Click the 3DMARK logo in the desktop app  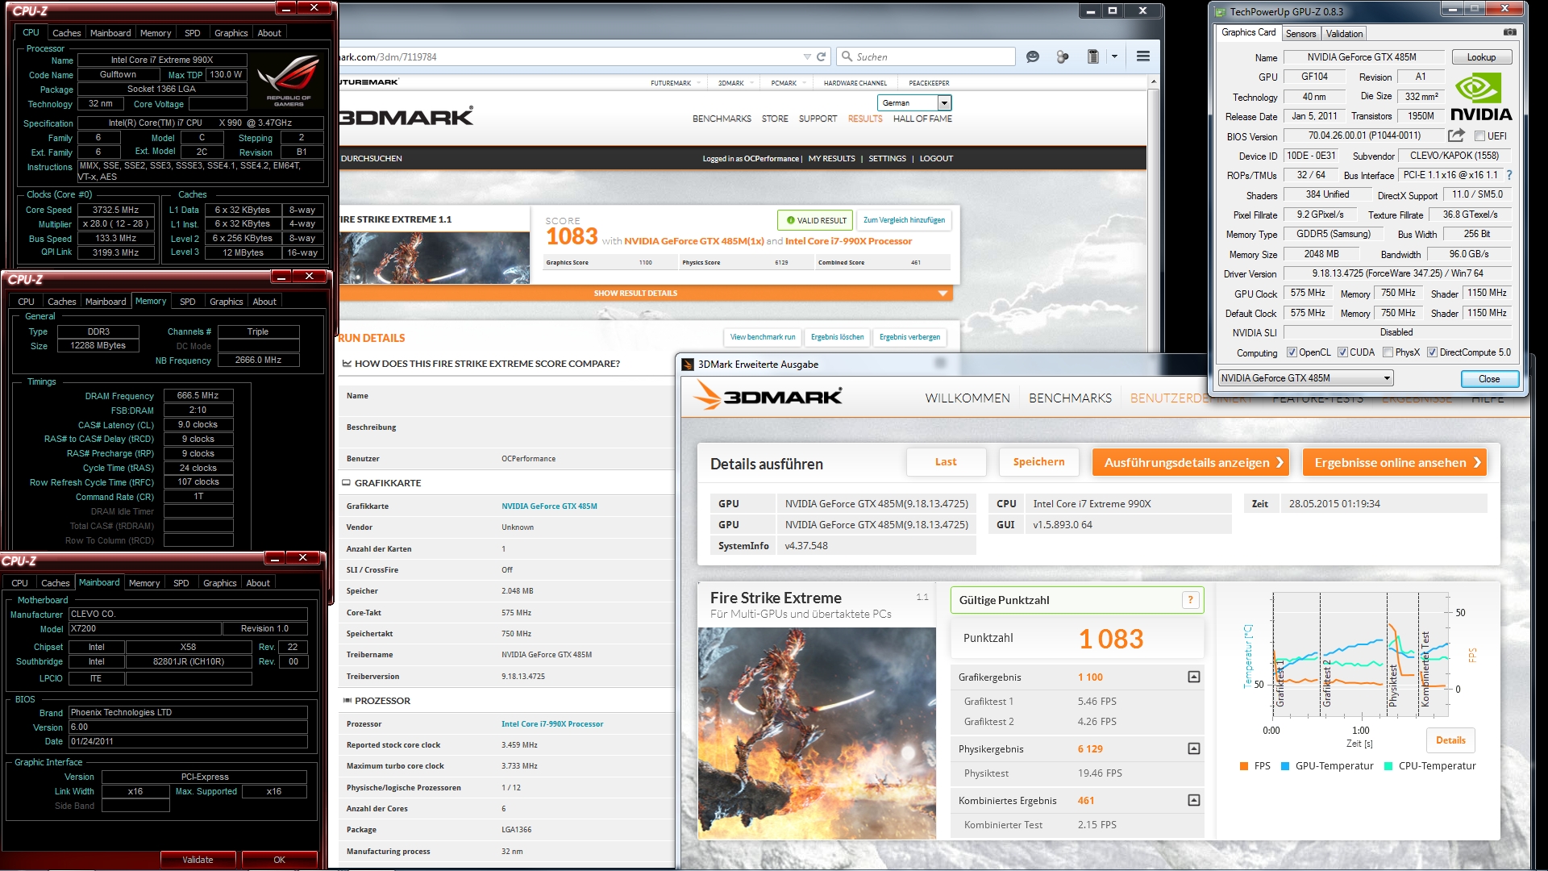(x=769, y=395)
